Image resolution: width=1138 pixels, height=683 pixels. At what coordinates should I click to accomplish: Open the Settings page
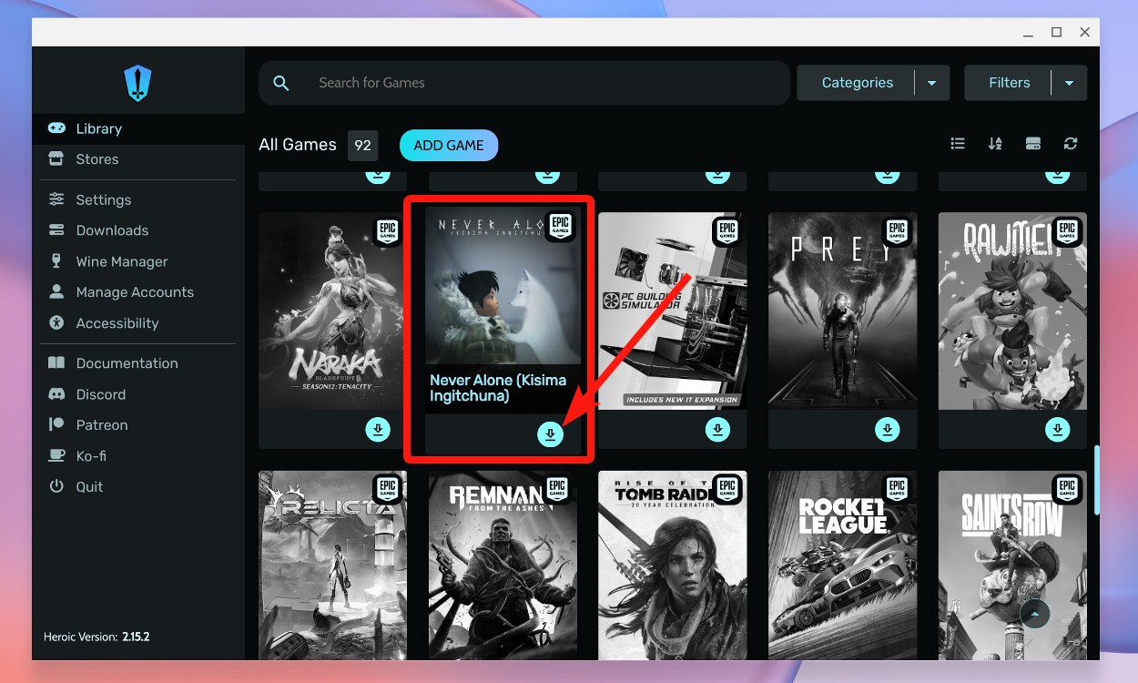point(103,199)
